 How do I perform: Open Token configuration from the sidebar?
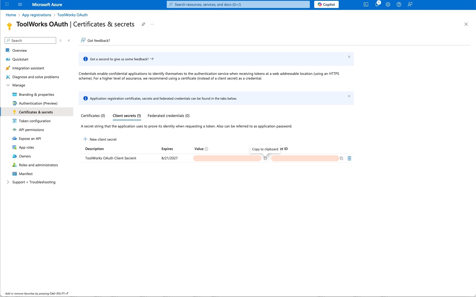click(35, 121)
